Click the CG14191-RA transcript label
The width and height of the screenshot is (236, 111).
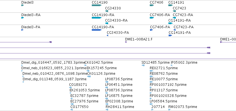(x=179, y=20)
